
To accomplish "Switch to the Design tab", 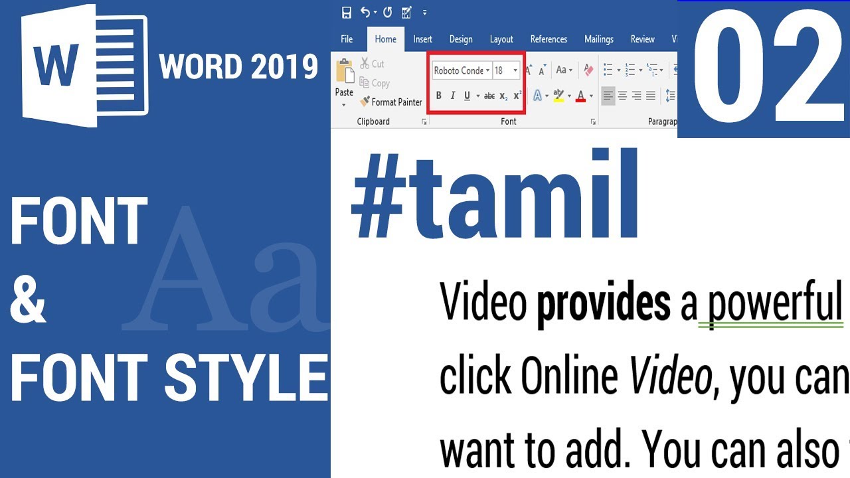I will click(461, 39).
